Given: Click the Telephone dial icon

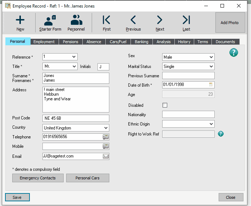Looking at the screenshot, I should (106, 137).
